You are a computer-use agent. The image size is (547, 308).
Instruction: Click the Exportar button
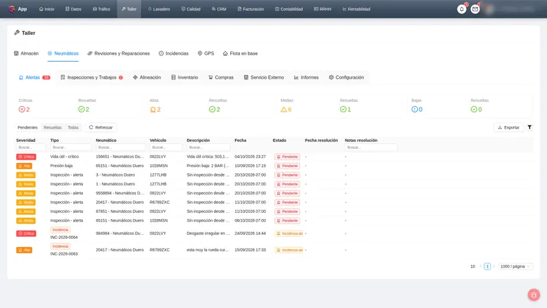point(508,127)
